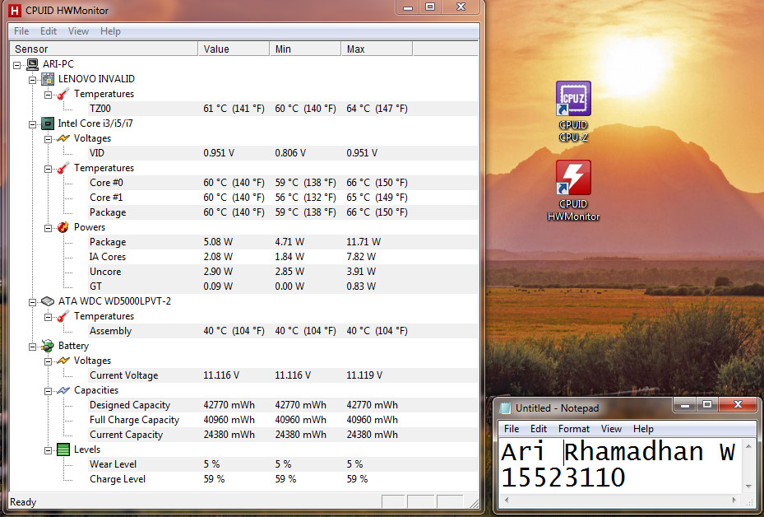Collapse Temperatures under Intel Core
This screenshot has width=764, height=517.
coord(48,169)
